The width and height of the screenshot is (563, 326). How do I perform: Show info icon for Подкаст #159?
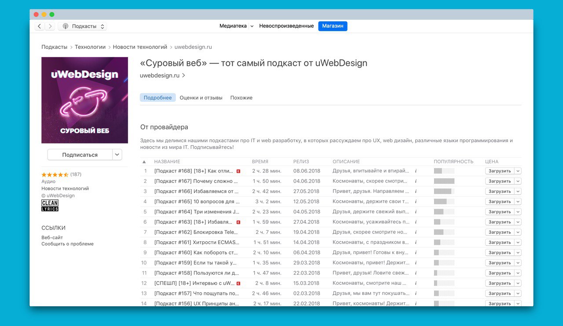coord(416,263)
